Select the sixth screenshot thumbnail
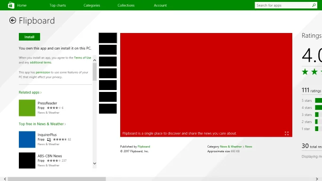 108,97
